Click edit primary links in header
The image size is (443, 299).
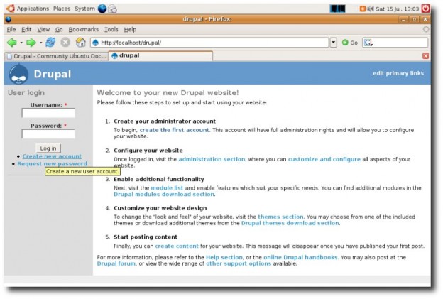[398, 73]
